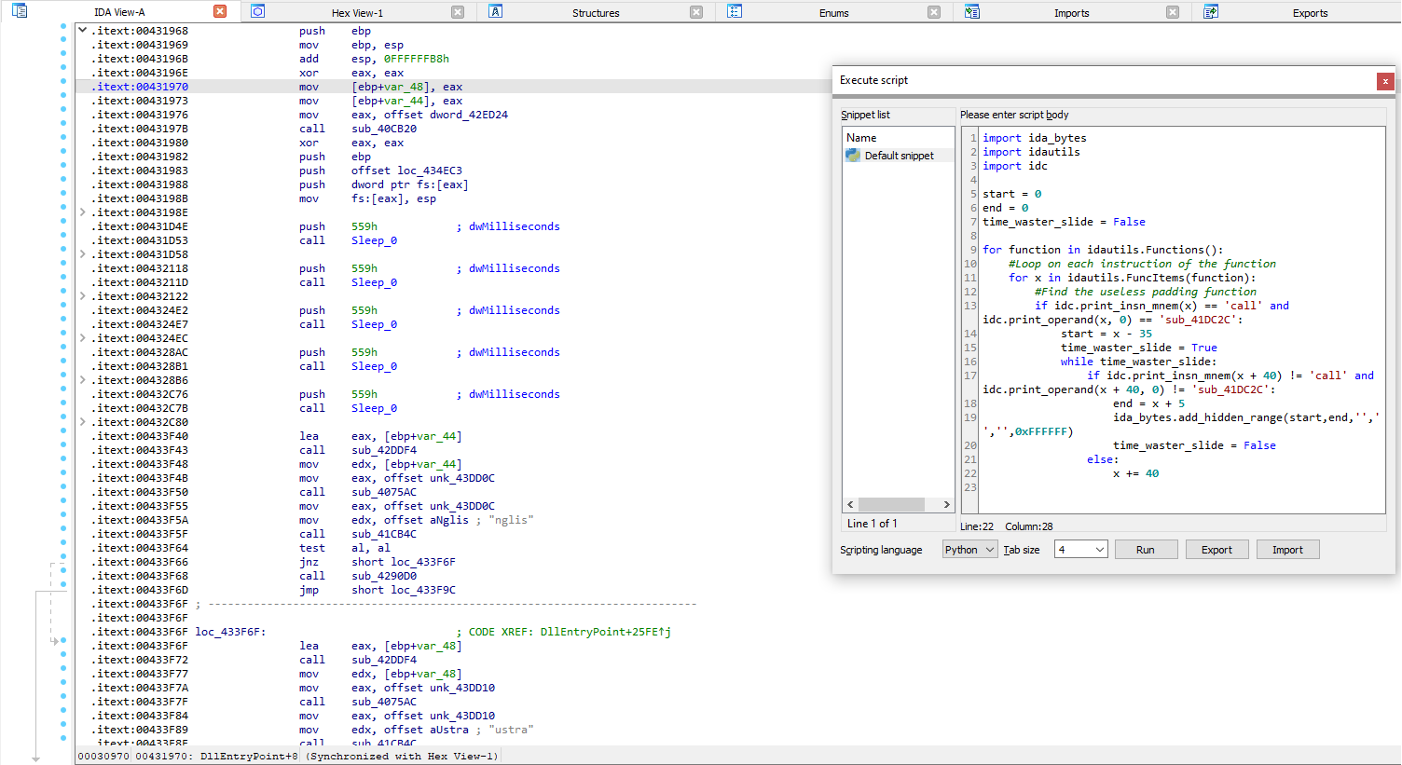Click the Name column header
The image size is (1402, 765).
click(x=899, y=137)
